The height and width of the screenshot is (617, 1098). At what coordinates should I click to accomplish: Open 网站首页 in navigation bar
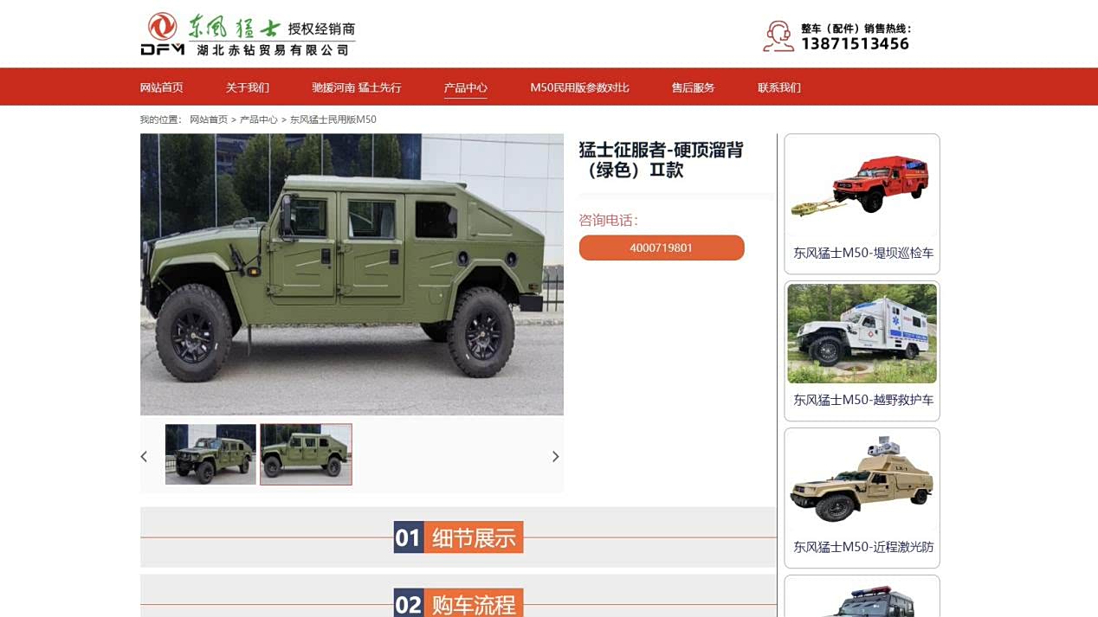pos(162,87)
